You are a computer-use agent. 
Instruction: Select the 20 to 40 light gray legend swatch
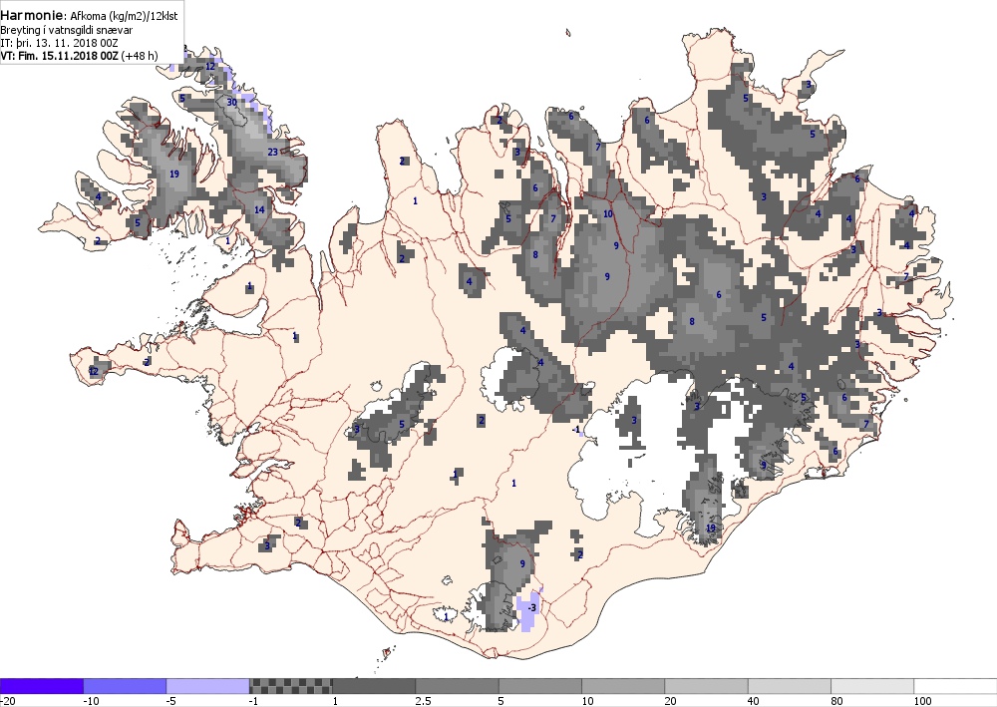coord(707,686)
